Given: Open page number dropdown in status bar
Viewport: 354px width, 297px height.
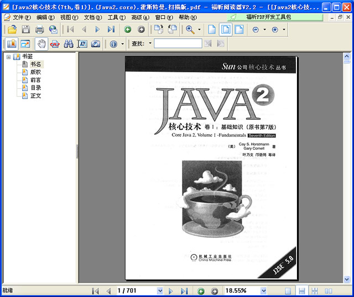Looking at the screenshot, I should (160, 291).
